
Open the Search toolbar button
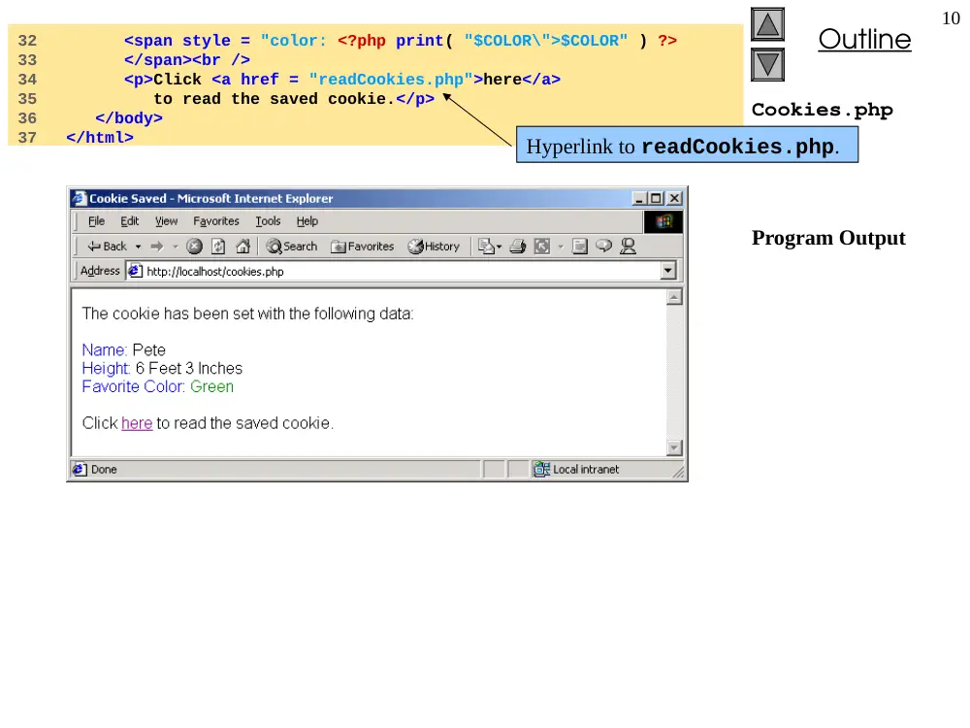click(291, 247)
